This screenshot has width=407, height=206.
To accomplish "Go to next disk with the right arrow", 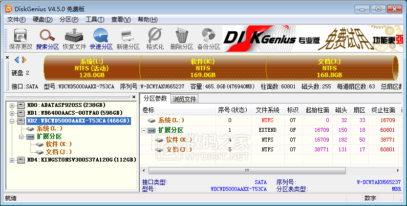I will (24, 60).
